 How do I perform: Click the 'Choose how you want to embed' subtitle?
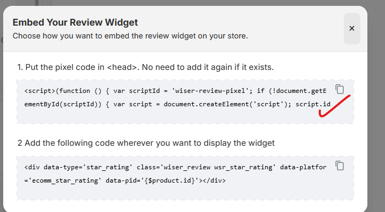pyautogui.click(x=130, y=36)
